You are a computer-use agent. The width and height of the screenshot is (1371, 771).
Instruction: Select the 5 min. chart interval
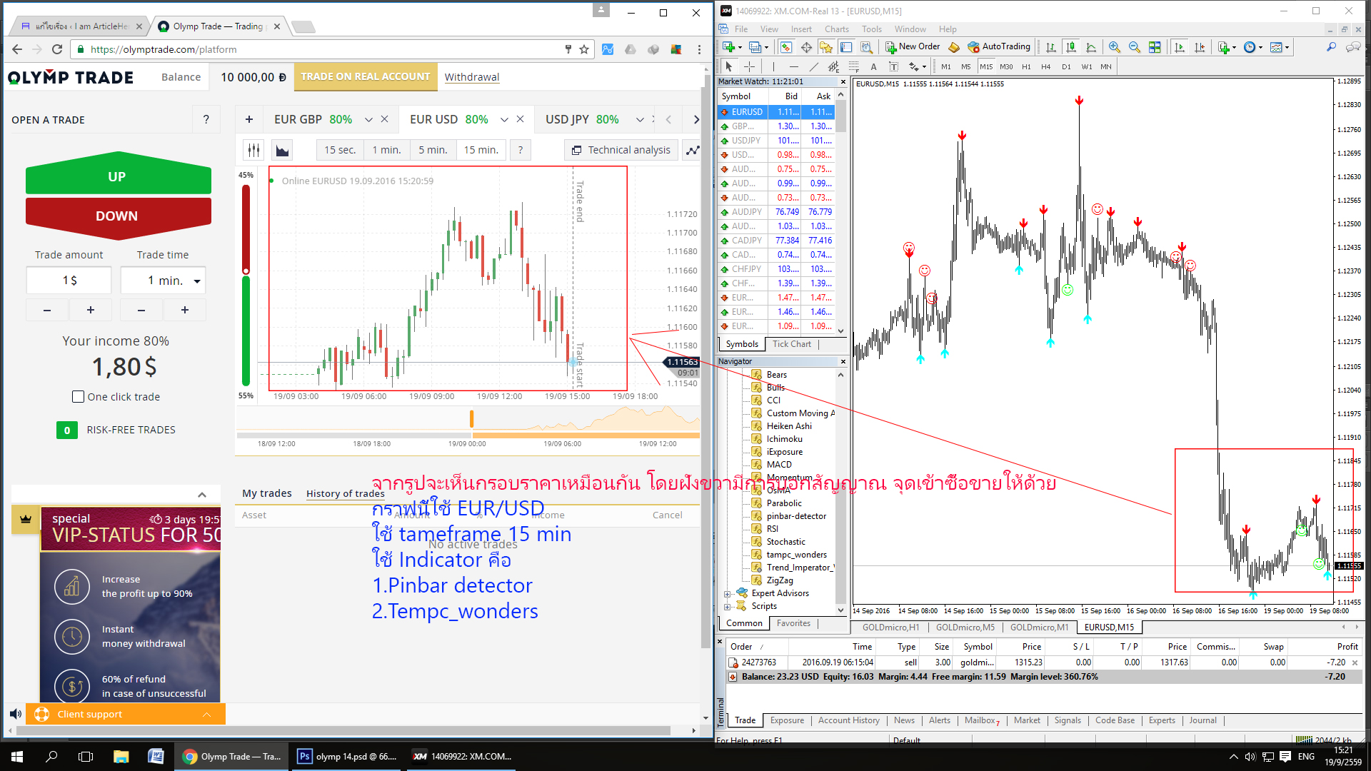[x=433, y=150]
